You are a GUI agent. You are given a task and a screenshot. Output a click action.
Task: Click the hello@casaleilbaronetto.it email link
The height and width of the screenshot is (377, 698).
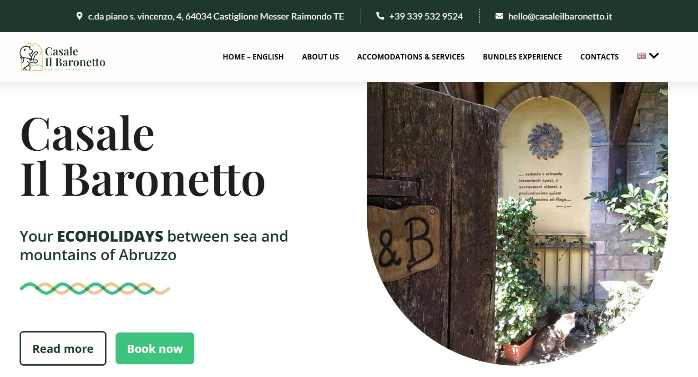(560, 16)
